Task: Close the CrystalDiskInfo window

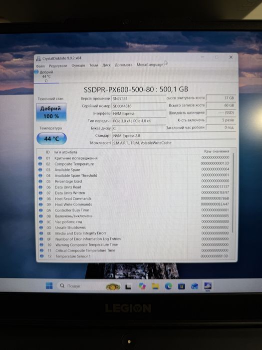Action: [x=231, y=57]
